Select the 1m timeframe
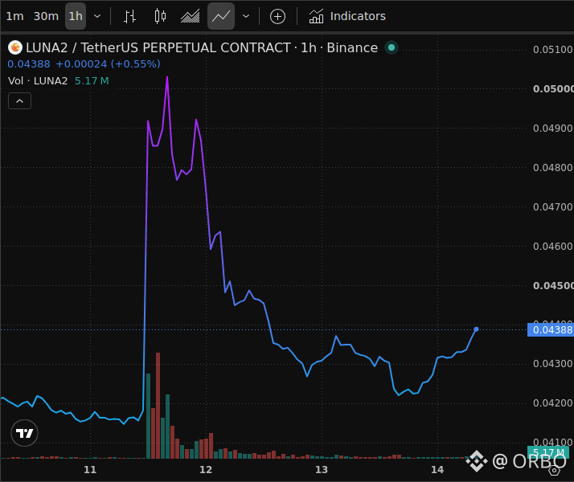 pyautogui.click(x=15, y=16)
